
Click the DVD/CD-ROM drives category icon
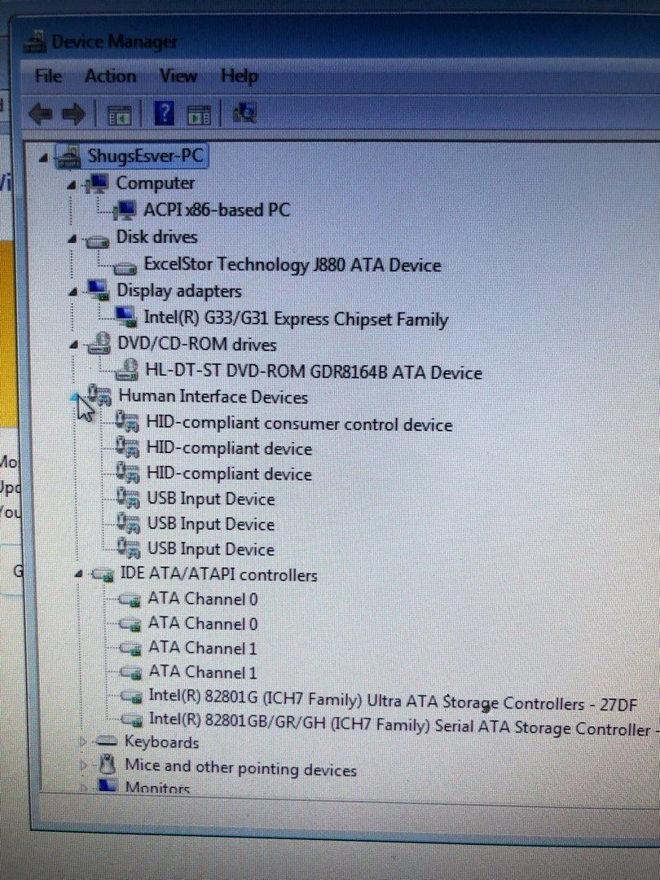click(x=99, y=344)
